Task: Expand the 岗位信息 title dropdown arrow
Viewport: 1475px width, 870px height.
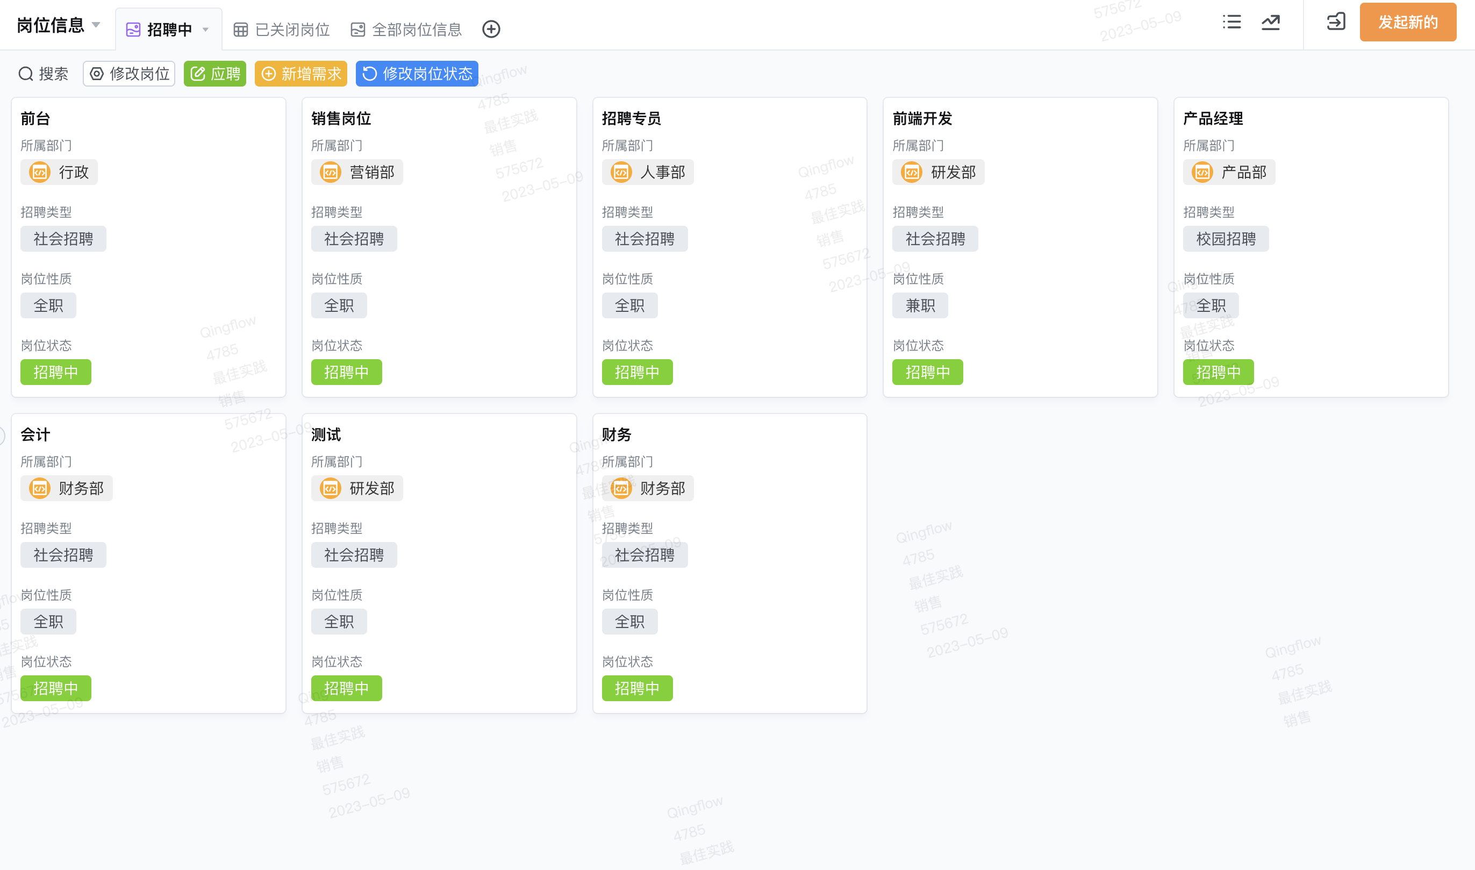Action: pos(96,25)
